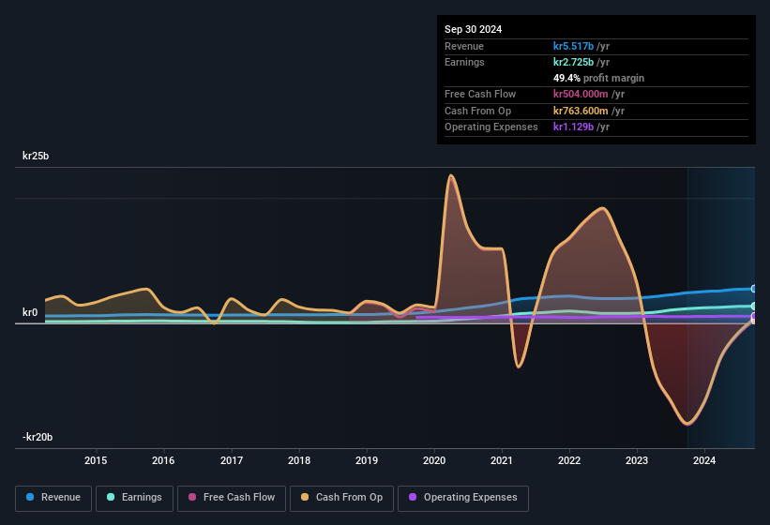Click the 2023 year label on axis
This screenshot has height=525, width=770.
637,460
